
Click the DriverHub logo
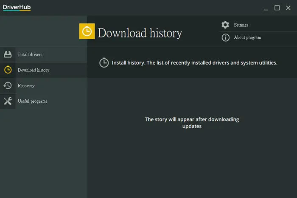pyautogui.click(x=17, y=8)
